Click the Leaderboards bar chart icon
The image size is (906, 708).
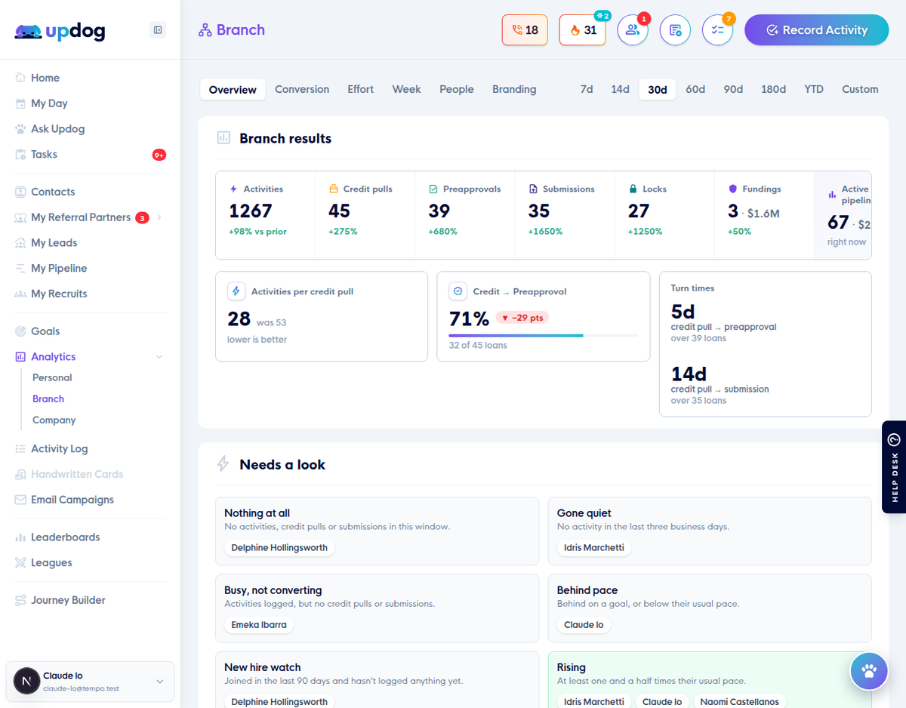(20, 537)
